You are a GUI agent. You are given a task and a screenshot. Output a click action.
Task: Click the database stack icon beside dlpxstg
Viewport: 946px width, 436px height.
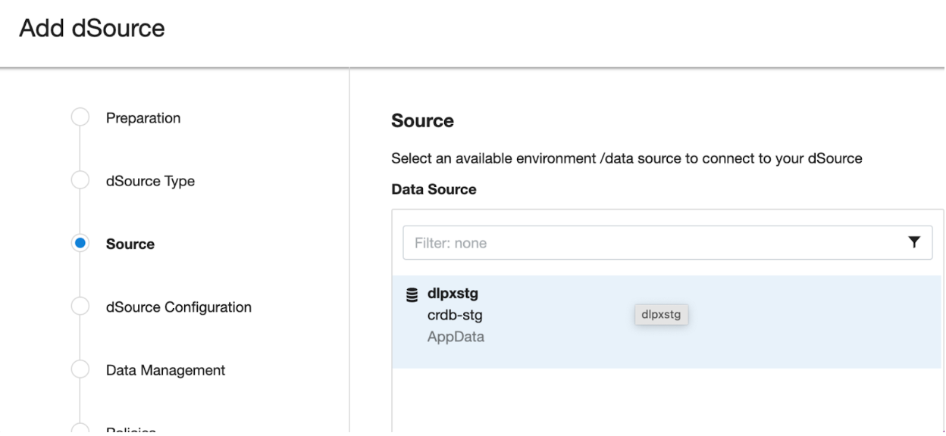[x=412, y=294]
